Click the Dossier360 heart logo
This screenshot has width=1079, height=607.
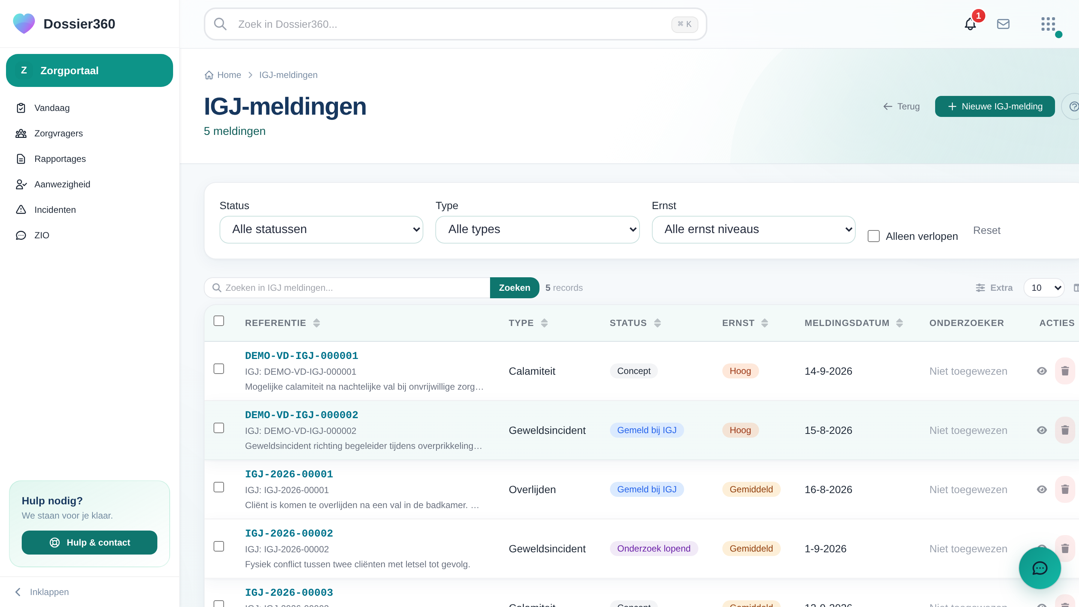[x=24, y=24]
